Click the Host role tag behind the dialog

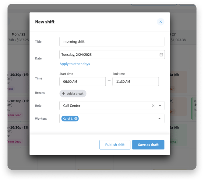tap(10, 89)
